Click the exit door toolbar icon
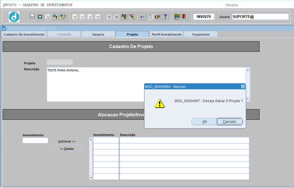Image resolution: width=294 pixels, height=188 pixels. click(184, 17)
